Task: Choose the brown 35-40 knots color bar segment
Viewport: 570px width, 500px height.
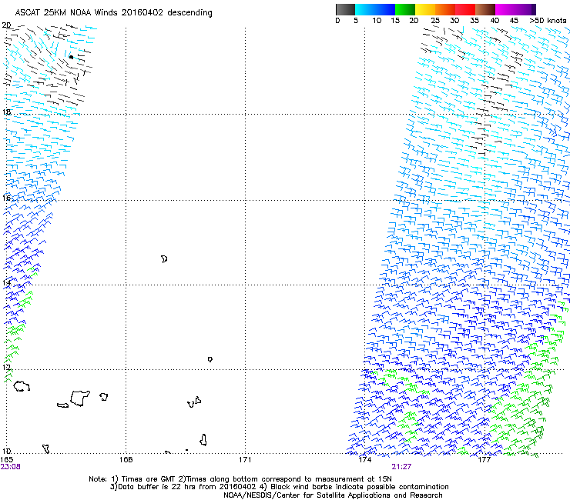Action: (485, 9)
